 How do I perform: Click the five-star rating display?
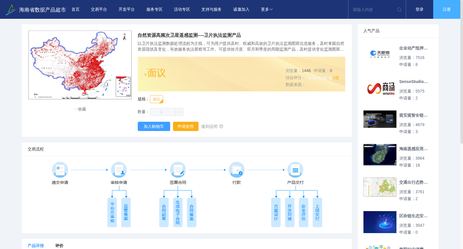coord(320,78)
